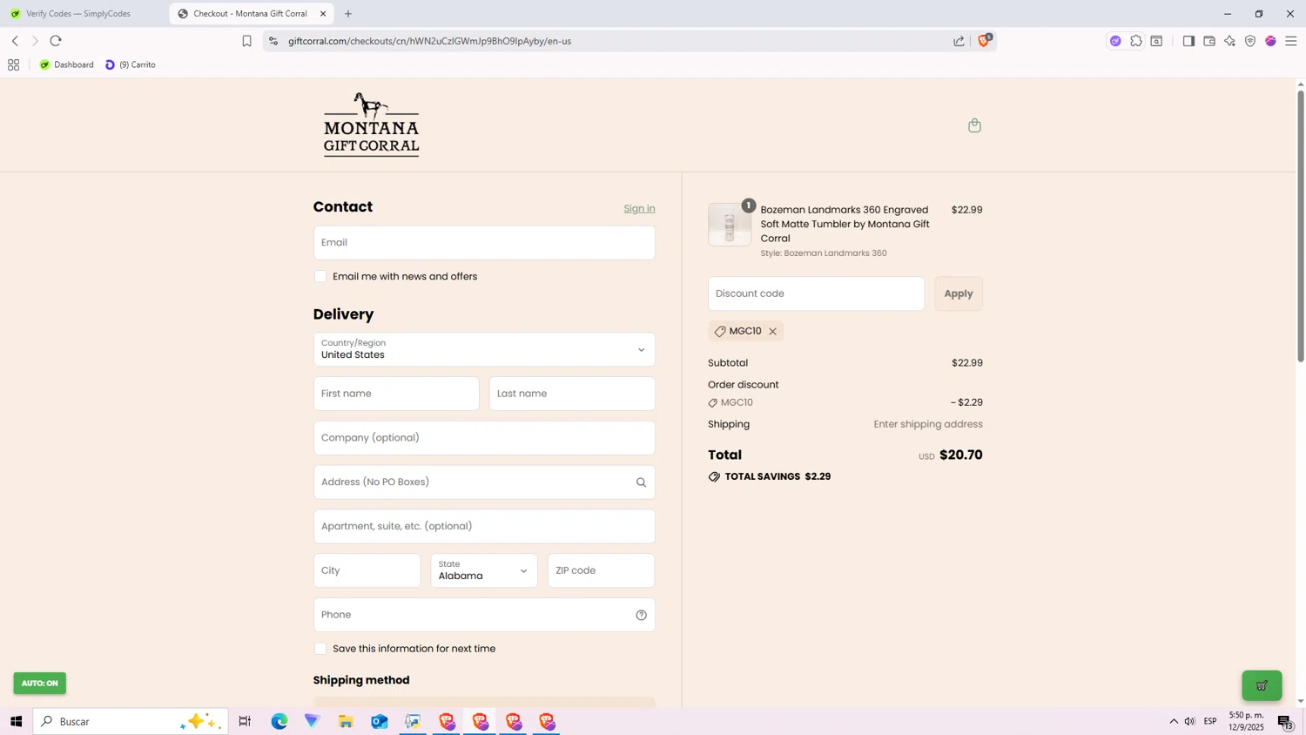Open the browser hamburger menu

[1291, 41]
